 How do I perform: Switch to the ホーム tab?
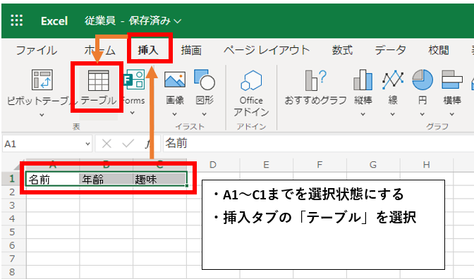[x=99, y=50]
